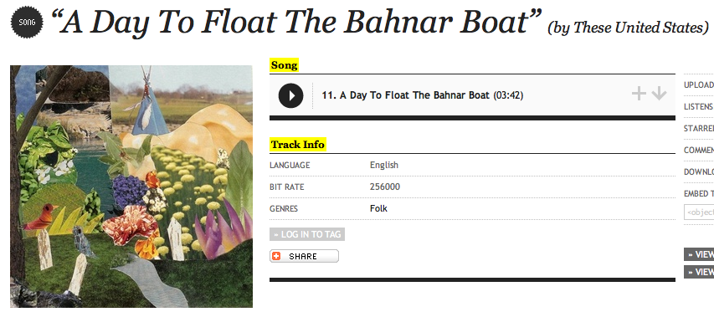
Task: Click the upper VIEW button
Action: [699, 254]
